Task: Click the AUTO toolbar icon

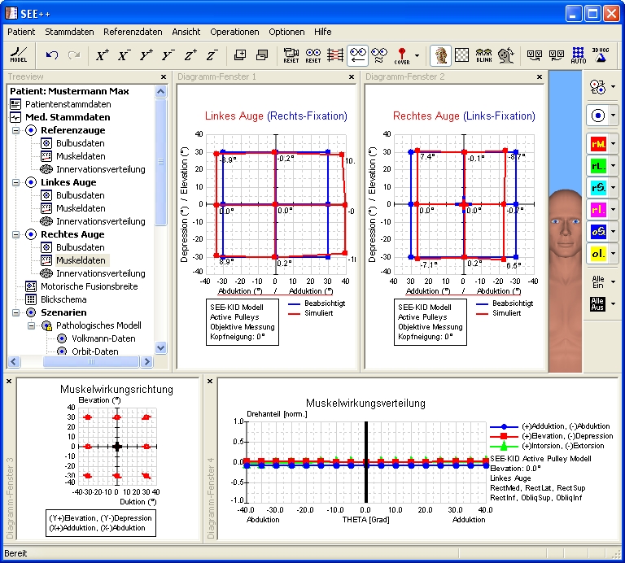Action: tap(578, 55)
